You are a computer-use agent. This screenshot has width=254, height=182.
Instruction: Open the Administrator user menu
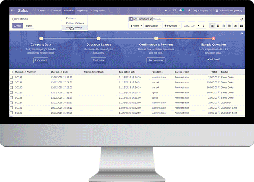[x=230, y=10]
